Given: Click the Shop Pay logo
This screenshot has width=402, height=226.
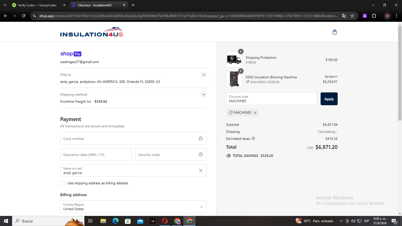Looking at the screenshot, I should (71, 54).
